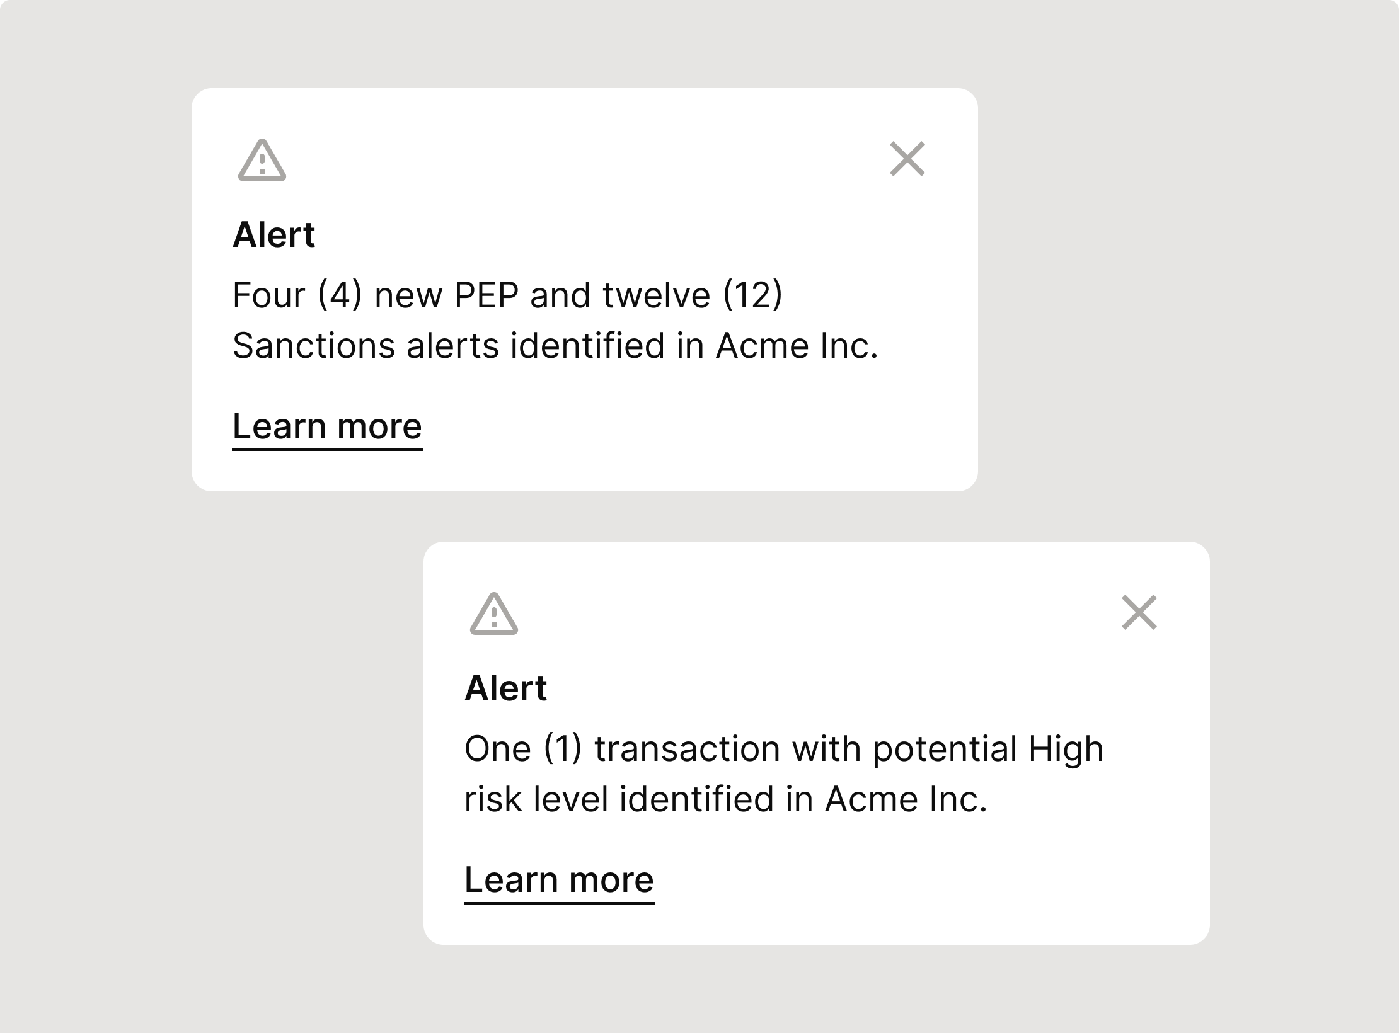This screenshot has width=1399, height=1033.
Task: Click the word 'transaction' in bottom alert
Action: tap(688, 748)
